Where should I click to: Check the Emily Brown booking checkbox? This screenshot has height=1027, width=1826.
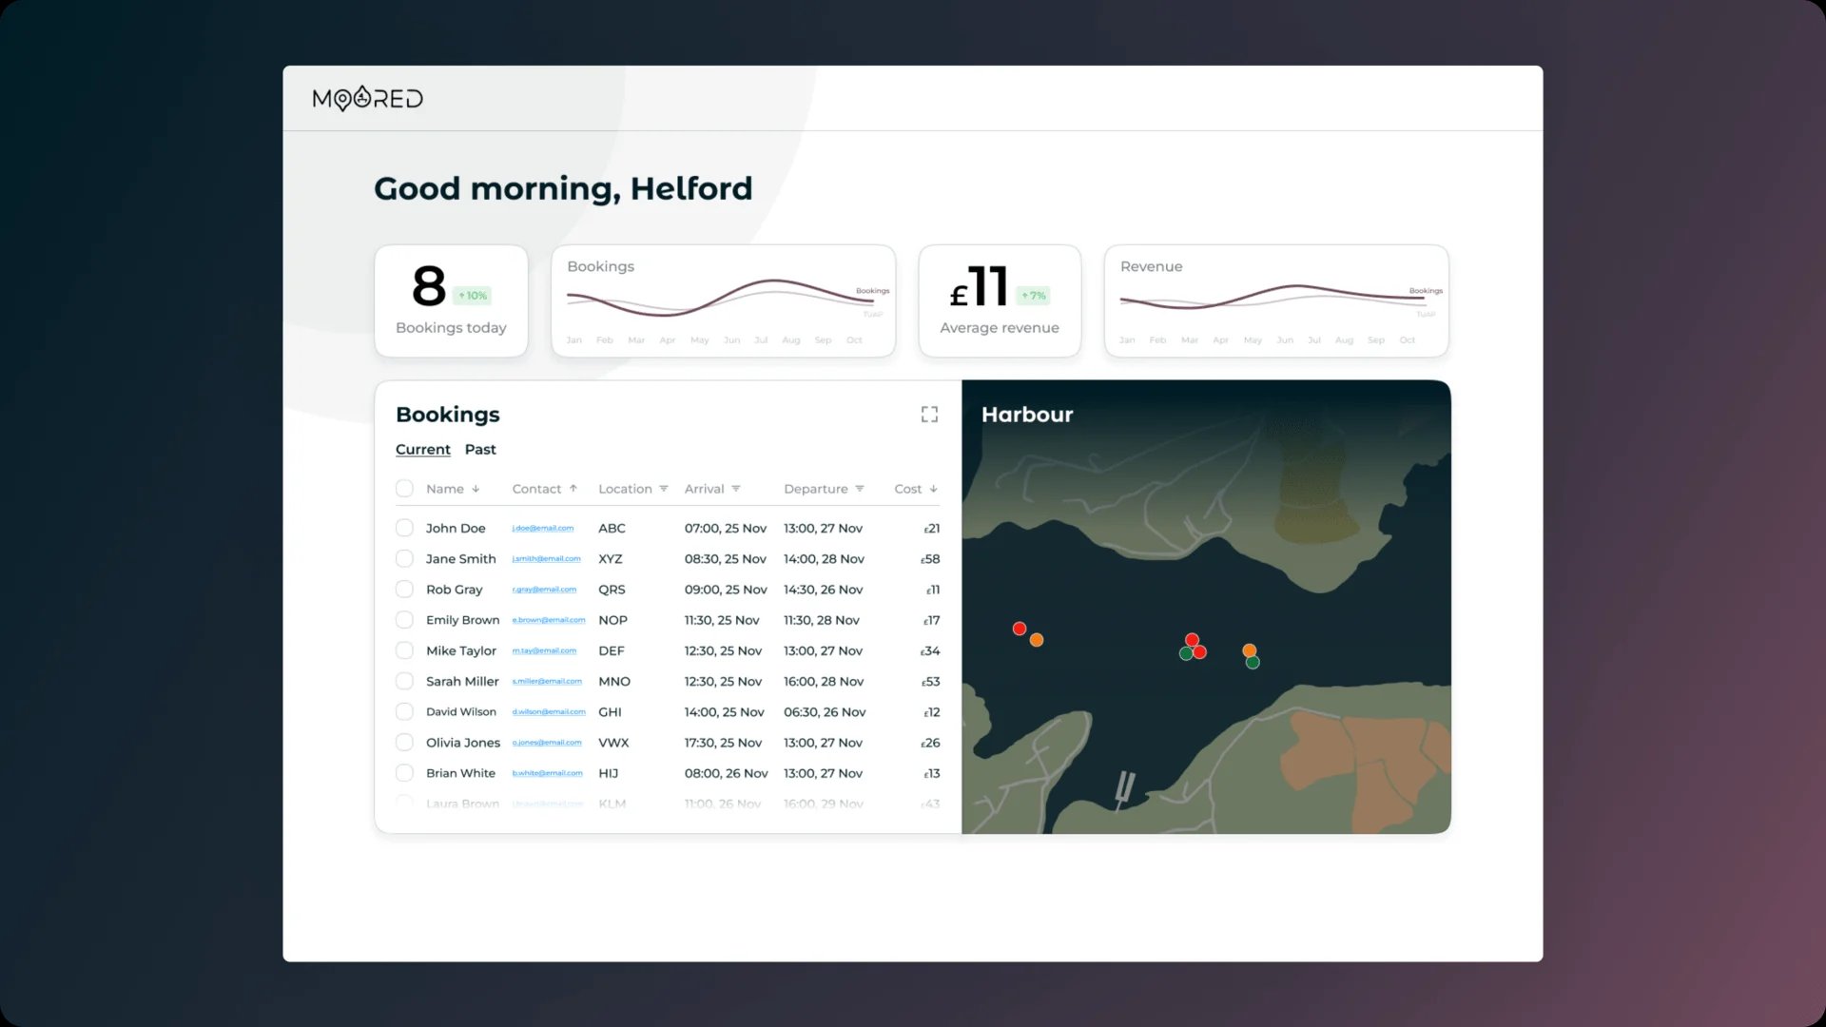tap(404, 619)
